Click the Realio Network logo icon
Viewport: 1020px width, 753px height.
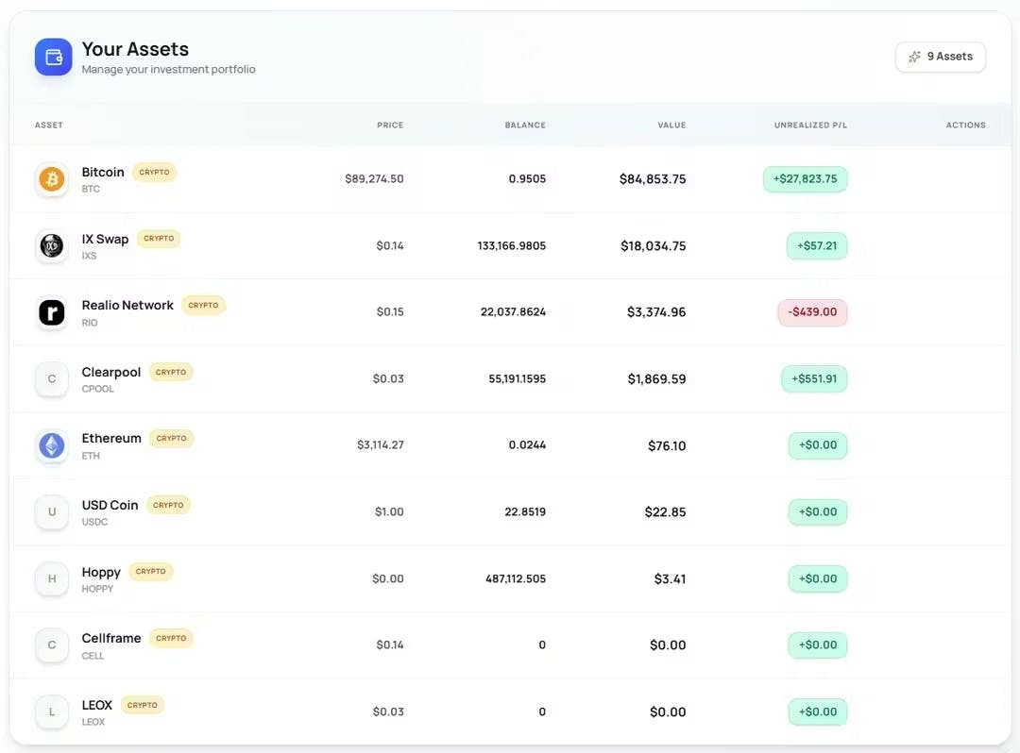[x=52, y=312]
